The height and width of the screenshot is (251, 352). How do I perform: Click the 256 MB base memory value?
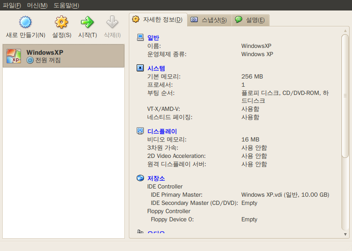click(252, 77)
